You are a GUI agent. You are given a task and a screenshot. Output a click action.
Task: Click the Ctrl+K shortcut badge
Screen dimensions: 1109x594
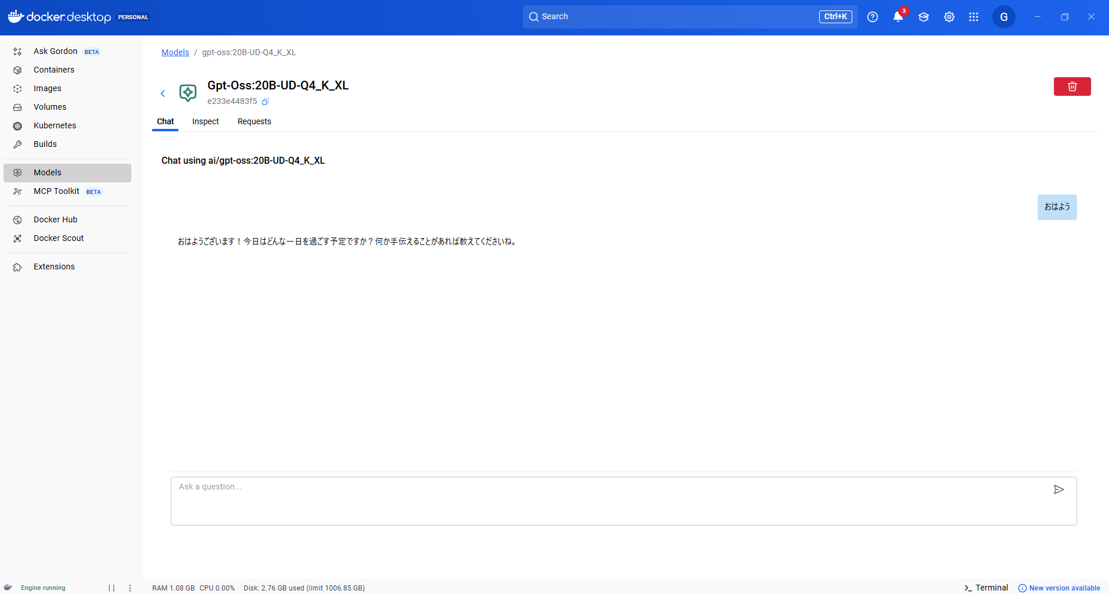(835, 17)
